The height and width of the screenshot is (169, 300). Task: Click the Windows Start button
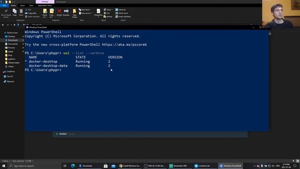pyautogui.click(x=4, y=166)
